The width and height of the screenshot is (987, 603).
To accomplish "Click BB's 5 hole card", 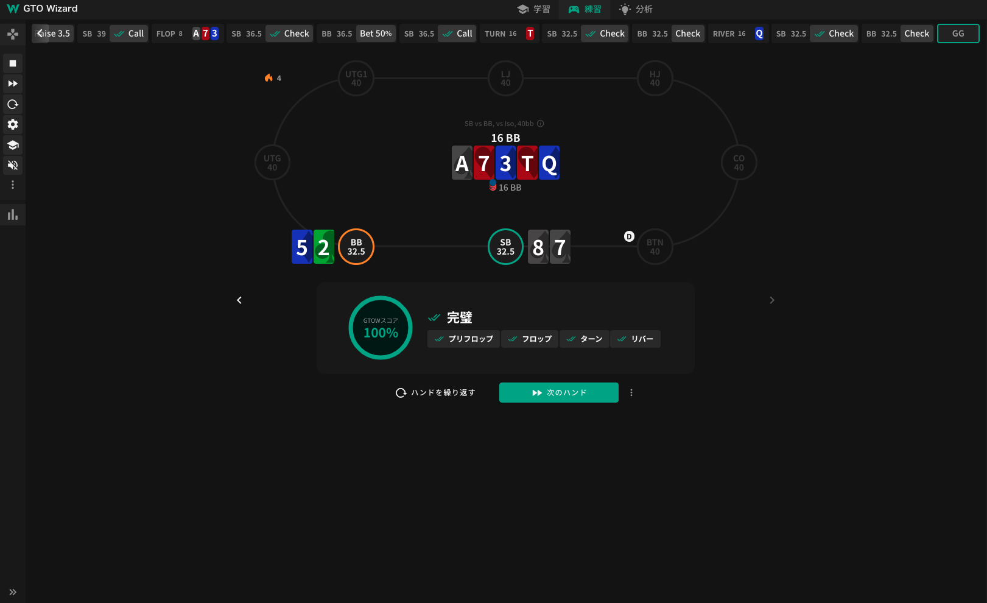I will [x=302, y=247].
